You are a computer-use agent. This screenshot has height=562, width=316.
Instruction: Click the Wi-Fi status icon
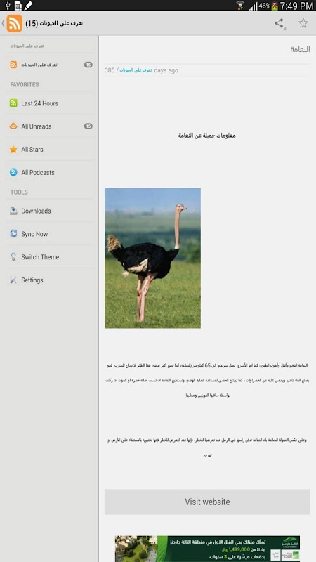(240, 6)
